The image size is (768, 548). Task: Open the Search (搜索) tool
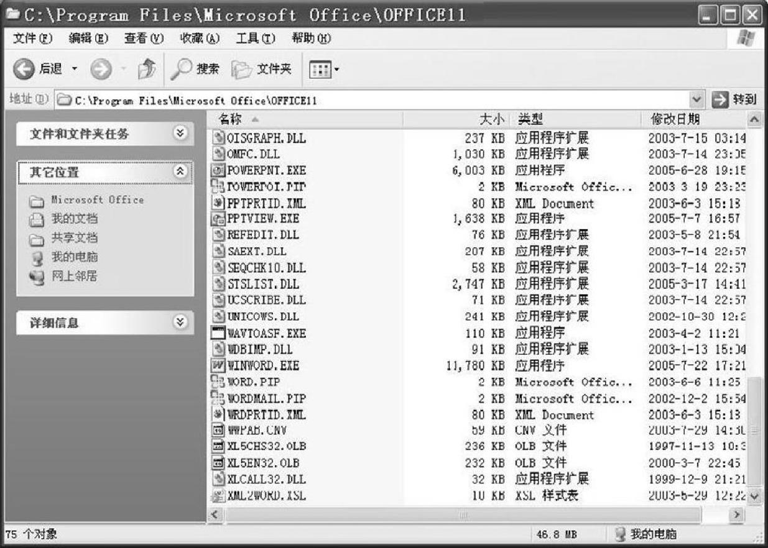[195, 70]
